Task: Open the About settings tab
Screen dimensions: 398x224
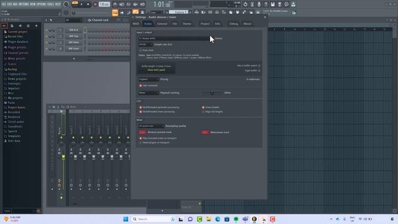Action: [x=248, y=24]
